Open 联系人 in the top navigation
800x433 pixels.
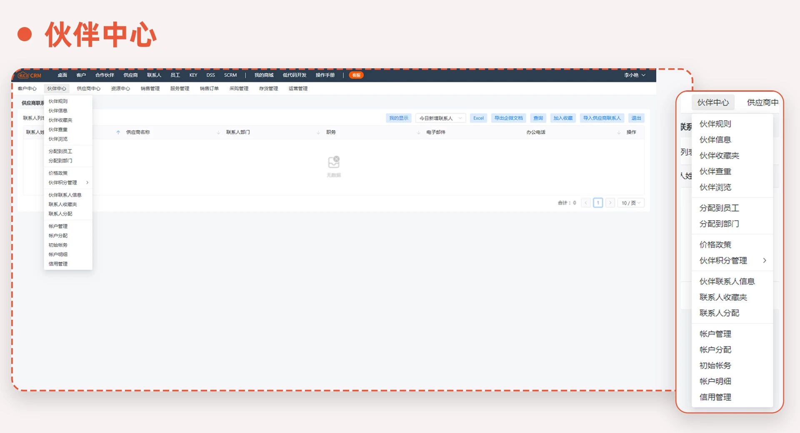point(154,75)
